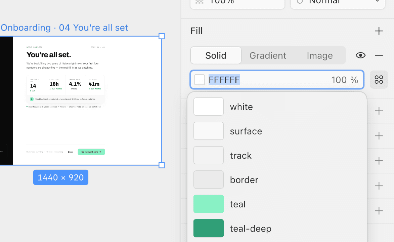Switch to Solid fill type

coord(216,55)
